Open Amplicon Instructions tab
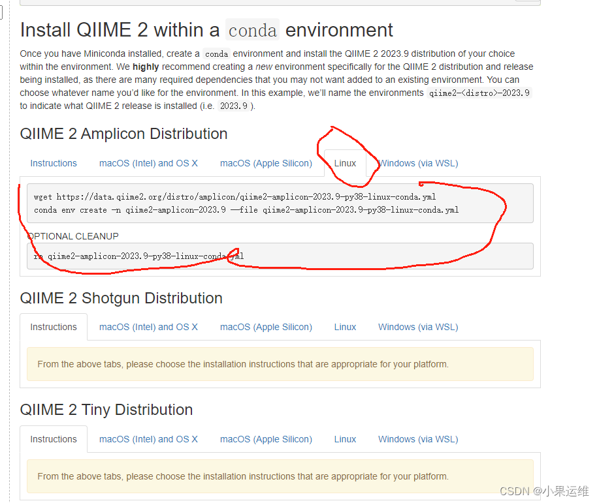Viewport: 599px width, 503px height. 54,163
